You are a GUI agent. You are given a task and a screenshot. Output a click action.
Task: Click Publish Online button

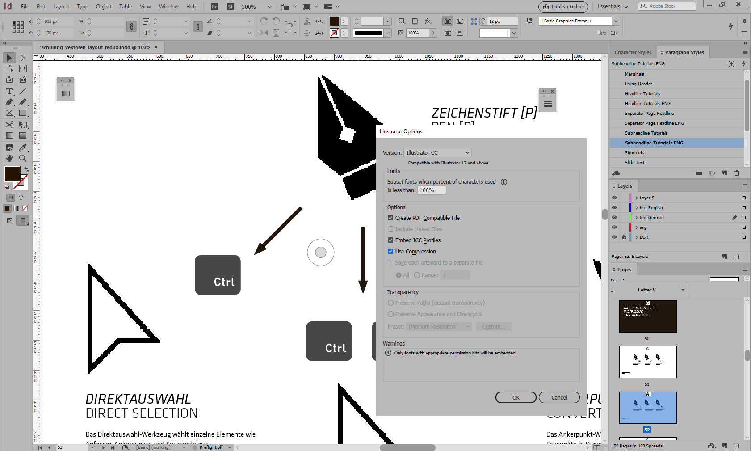point(563,7)
